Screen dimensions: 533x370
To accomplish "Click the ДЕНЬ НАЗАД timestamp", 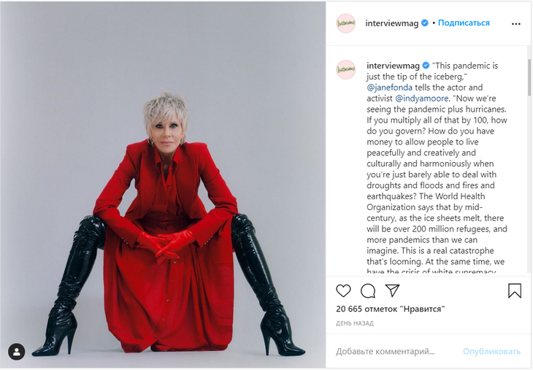I will click(355, 323).
